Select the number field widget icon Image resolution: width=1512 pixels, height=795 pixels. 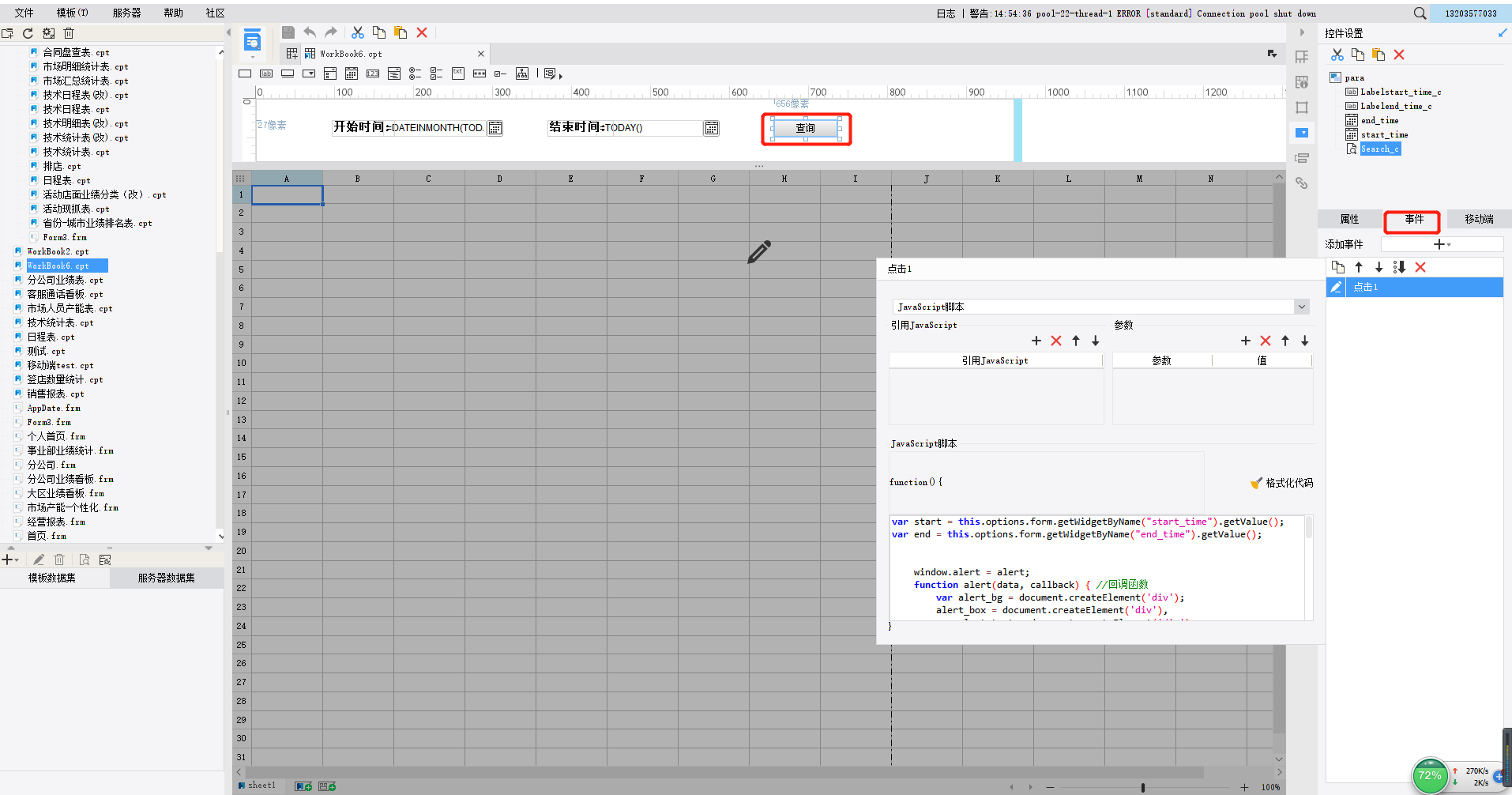373,73
